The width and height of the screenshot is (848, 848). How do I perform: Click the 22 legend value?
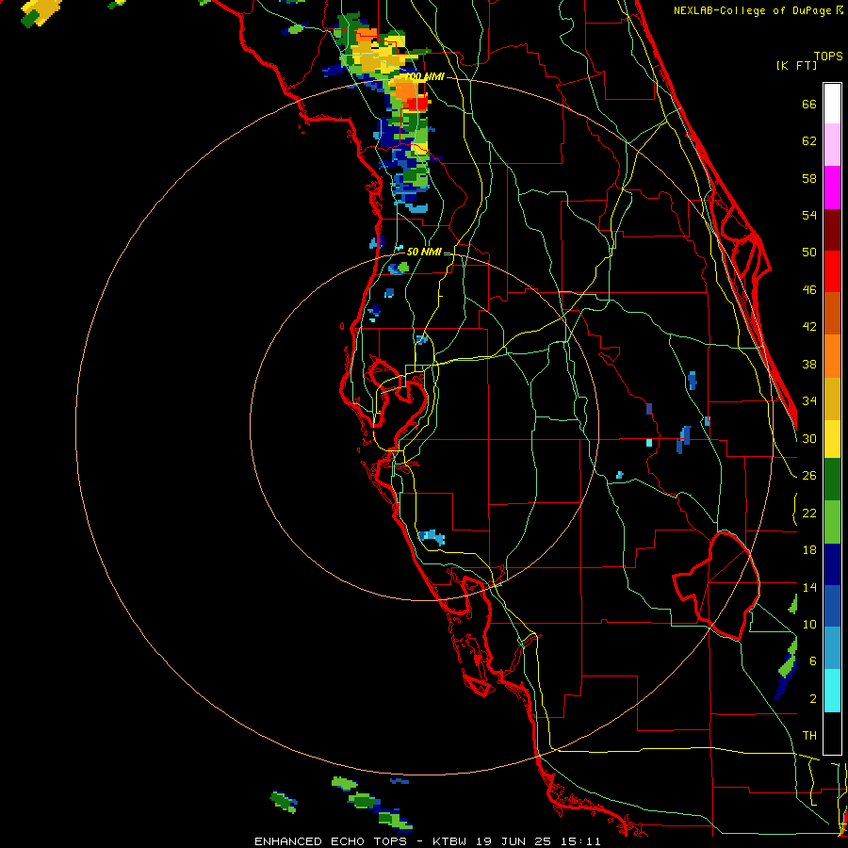click(x=809, y=513)
